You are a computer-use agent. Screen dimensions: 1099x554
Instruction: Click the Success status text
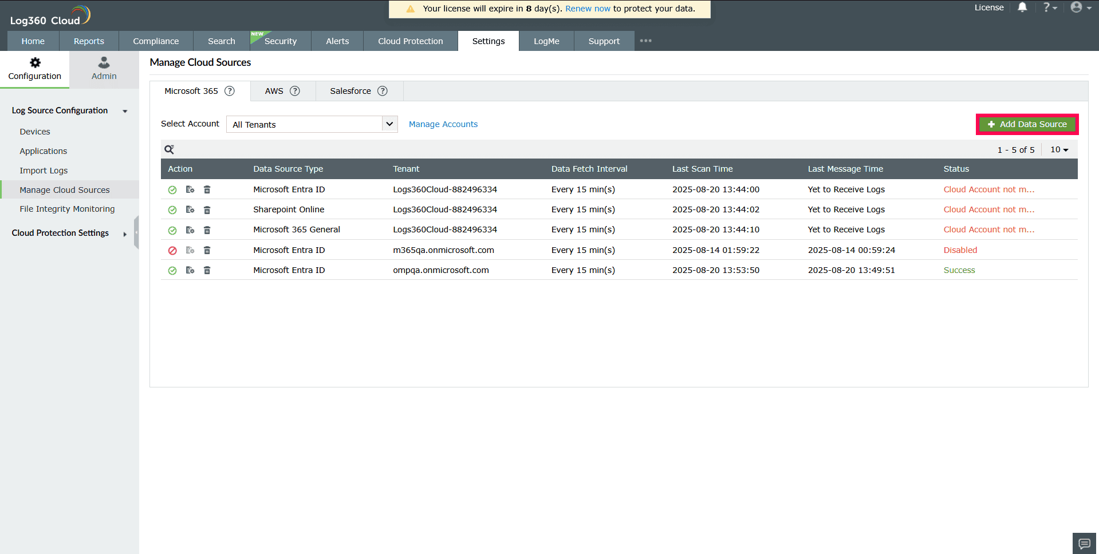(959, 270)
